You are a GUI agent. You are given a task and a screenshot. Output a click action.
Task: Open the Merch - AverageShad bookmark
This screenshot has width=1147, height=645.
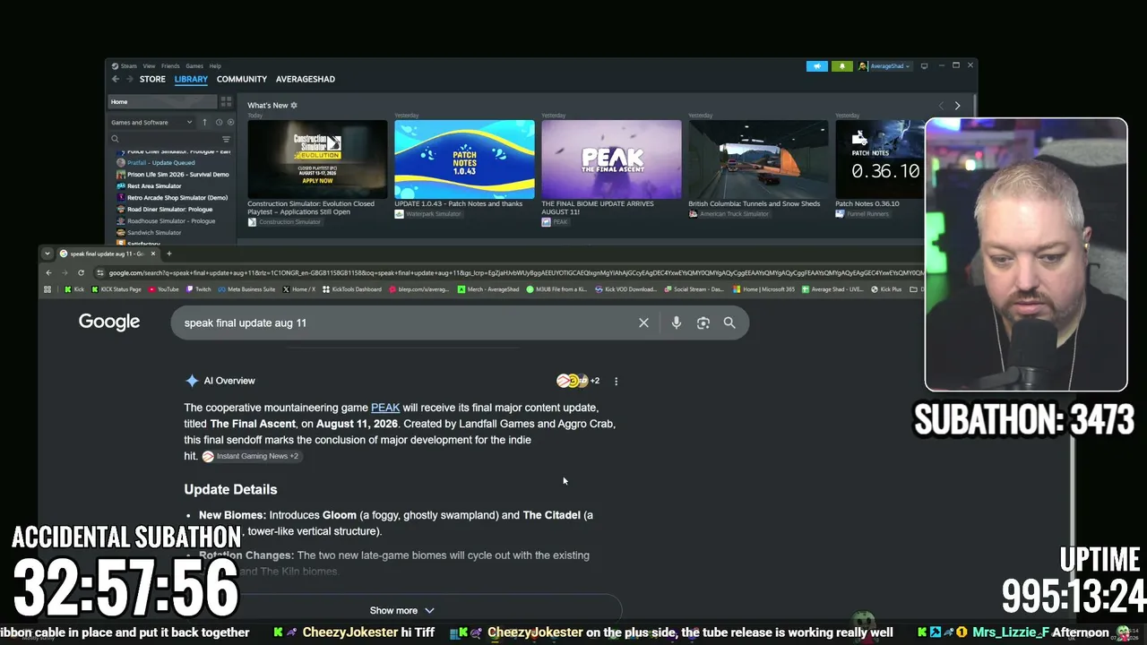pos(488,289)
